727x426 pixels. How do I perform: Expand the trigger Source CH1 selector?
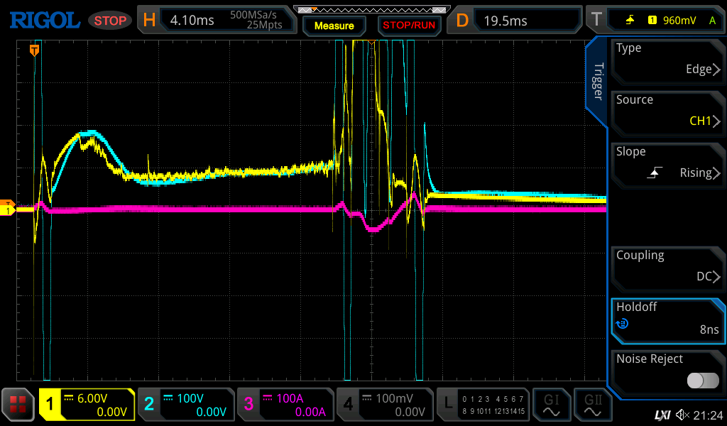pos(667,111)
